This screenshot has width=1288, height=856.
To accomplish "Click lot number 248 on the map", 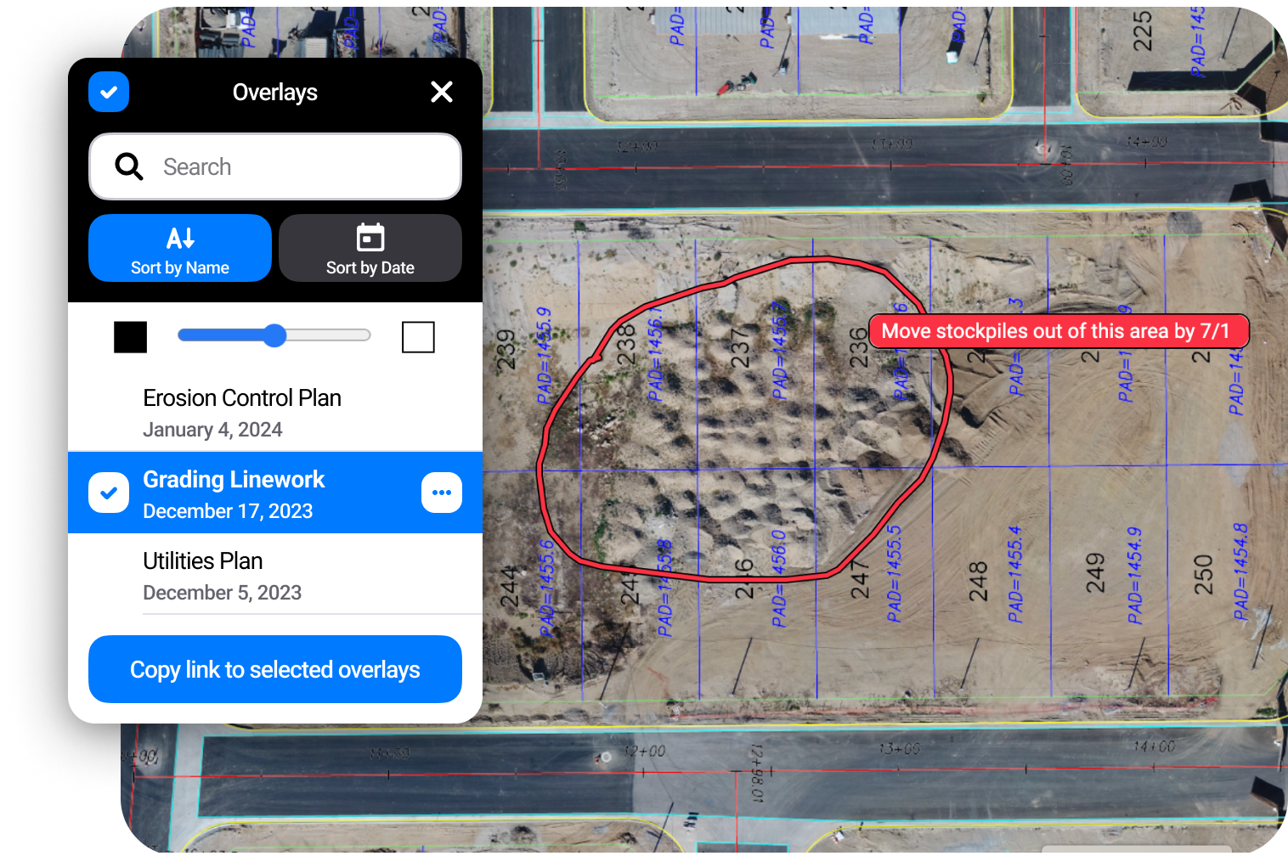I will pos(978,581).
